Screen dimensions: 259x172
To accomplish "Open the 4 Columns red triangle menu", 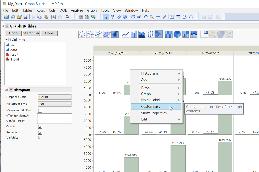I will point(6,40).
